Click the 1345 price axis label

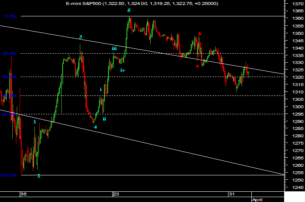tap(298, 41)
